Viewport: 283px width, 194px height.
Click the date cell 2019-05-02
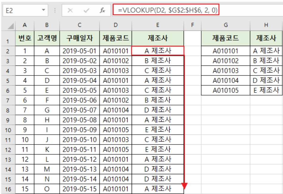click(x=79, y=61)
